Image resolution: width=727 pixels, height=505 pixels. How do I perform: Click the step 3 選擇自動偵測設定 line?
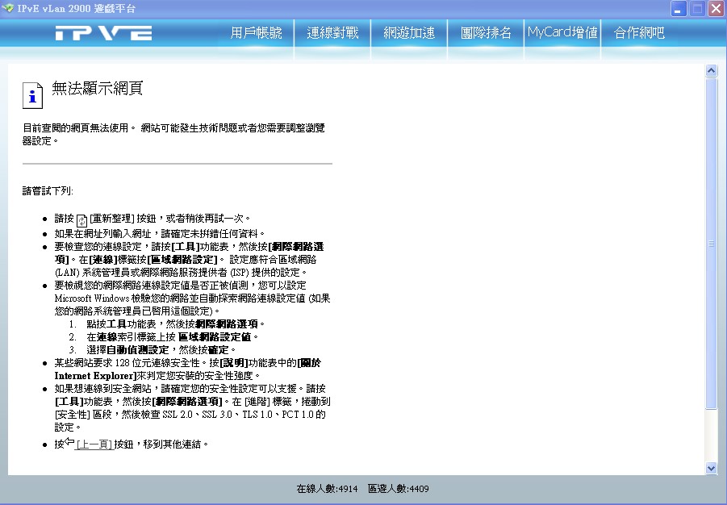[x=161, y=349]
